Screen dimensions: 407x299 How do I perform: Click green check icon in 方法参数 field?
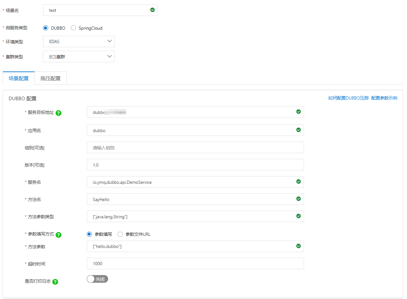(x=299, y=246)
